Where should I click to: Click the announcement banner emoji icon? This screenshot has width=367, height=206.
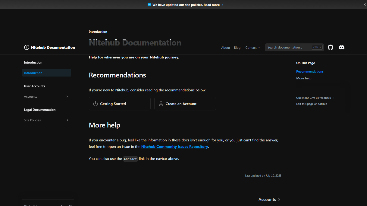[149, 4]
